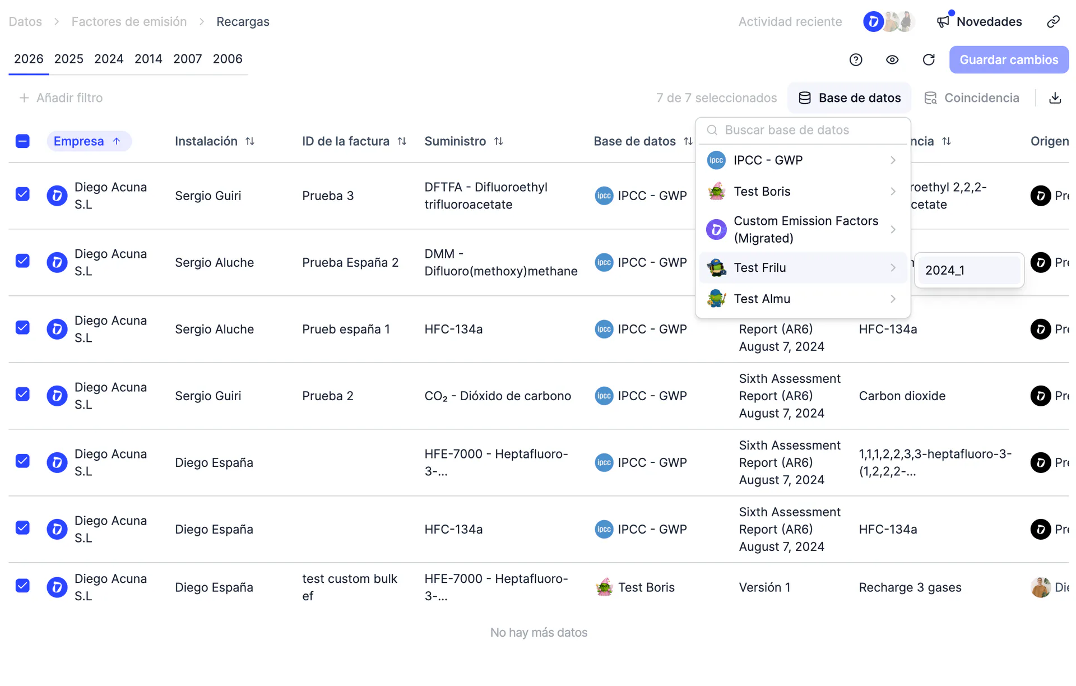
Task: Click the refresh arrow icon
Action: pos(929,60)
